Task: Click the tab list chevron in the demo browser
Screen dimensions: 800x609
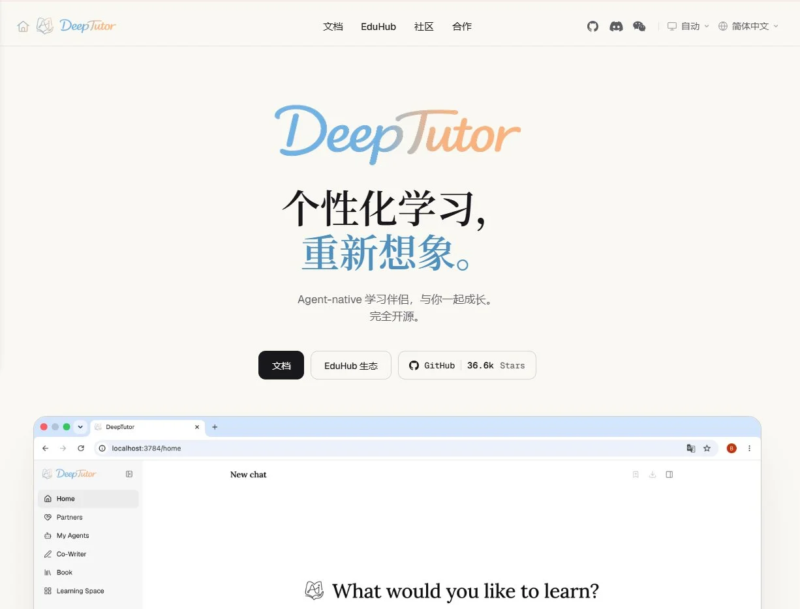Action: pos(80,427)
